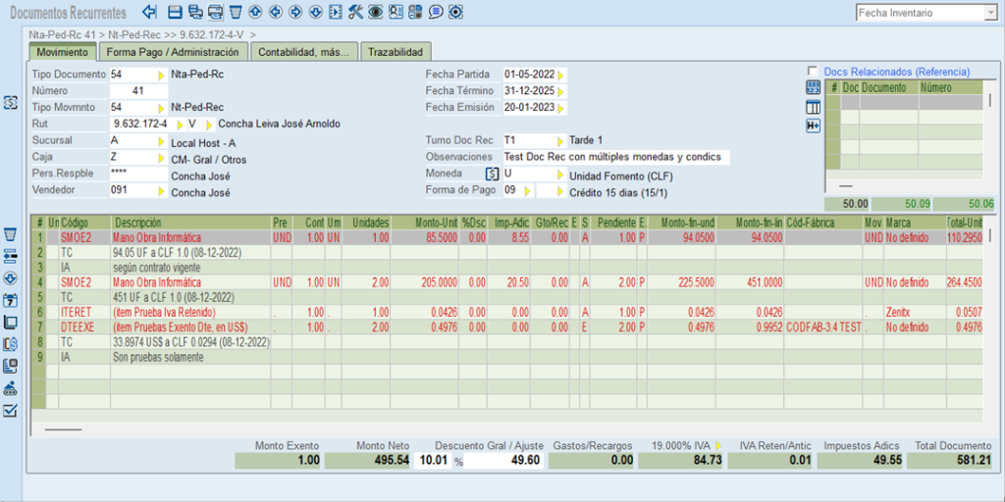The height and width of the screenshot is (502, 1005).
Task: Click the calendar icon in left sidebar
Action: (11, 301)
